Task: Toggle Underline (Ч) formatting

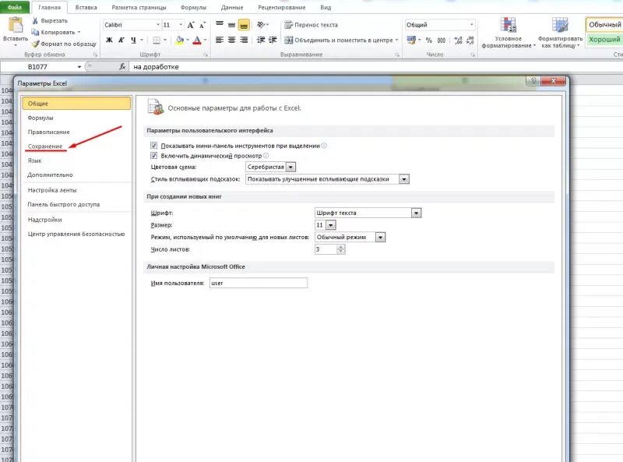Action: [133, 41]
